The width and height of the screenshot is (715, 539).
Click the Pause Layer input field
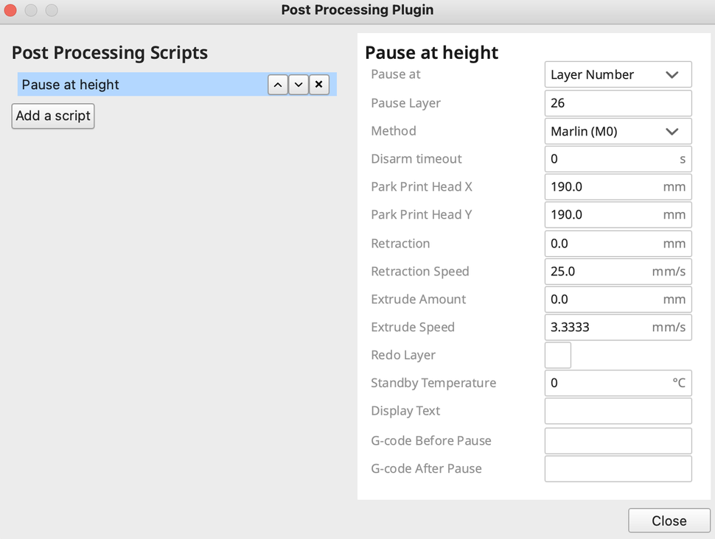click(x=618, y=103)
